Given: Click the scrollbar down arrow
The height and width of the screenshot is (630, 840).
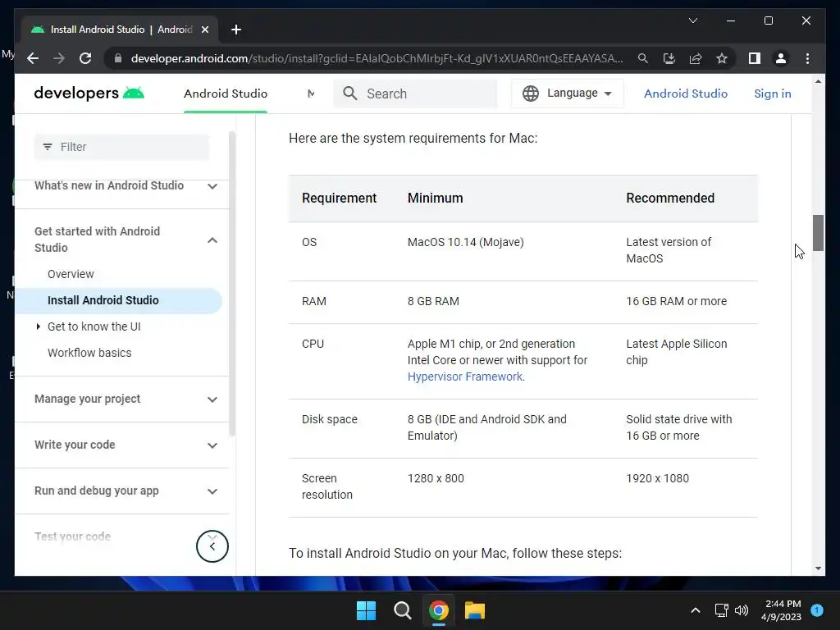Looking at the screenshot, I should (818, 568).
